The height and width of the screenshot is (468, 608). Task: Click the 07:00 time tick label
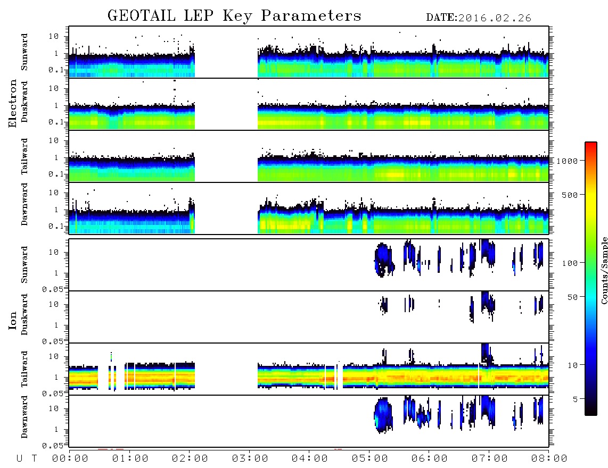(x=490, y=459)
